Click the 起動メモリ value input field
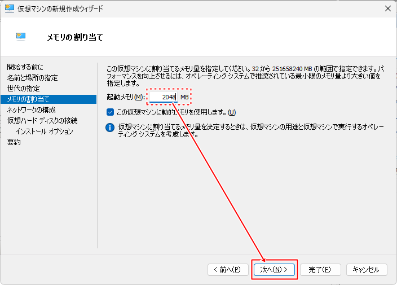Viewport: 397px width, 285px height. (163, 97)
